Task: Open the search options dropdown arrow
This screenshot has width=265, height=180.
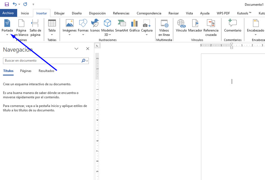Action: 87,61
